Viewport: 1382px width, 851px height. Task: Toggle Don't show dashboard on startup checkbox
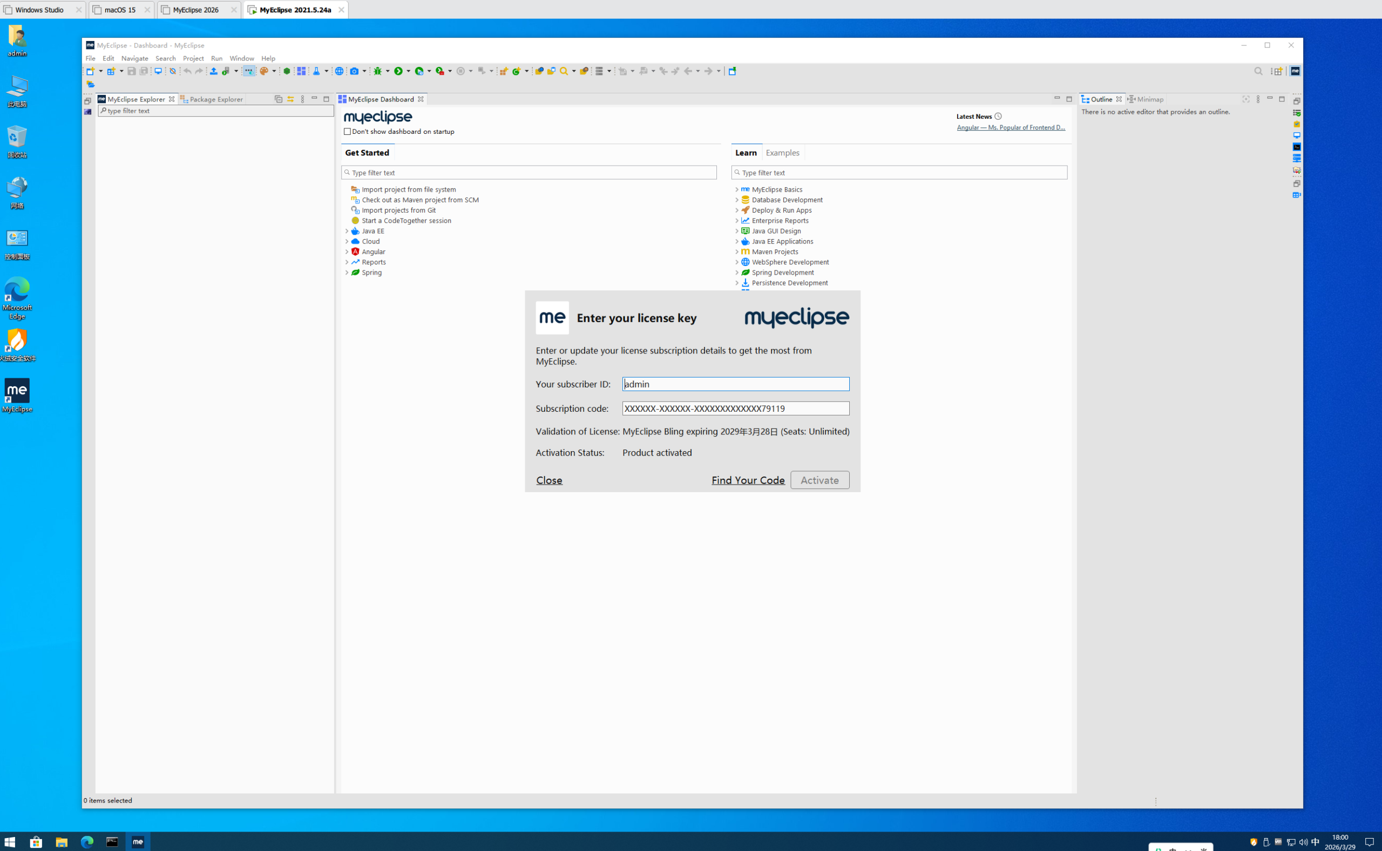(347, 132)
